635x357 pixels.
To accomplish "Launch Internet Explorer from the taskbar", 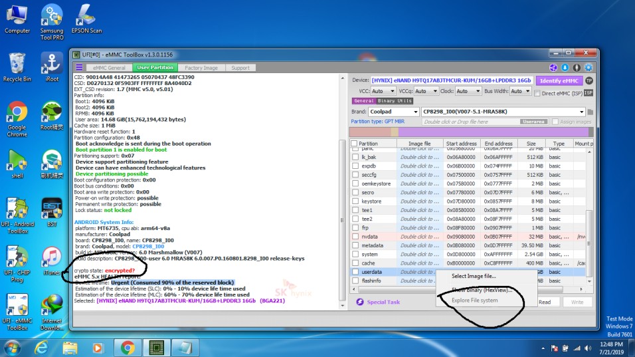I will [x=41, y=348].
